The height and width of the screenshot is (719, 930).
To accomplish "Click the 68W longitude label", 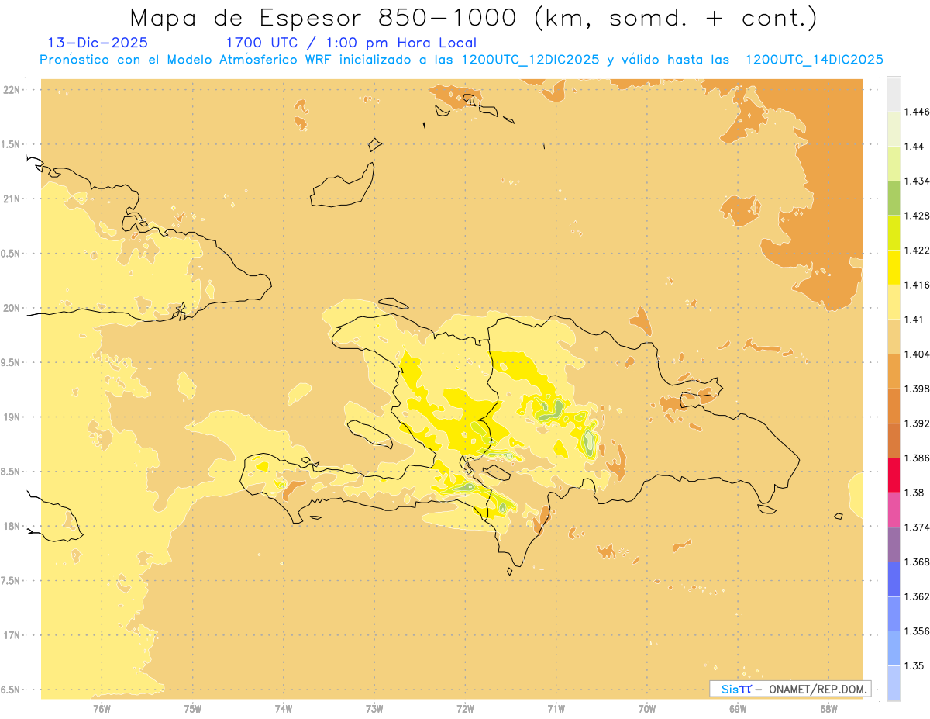I will click(x=828, y=708).
